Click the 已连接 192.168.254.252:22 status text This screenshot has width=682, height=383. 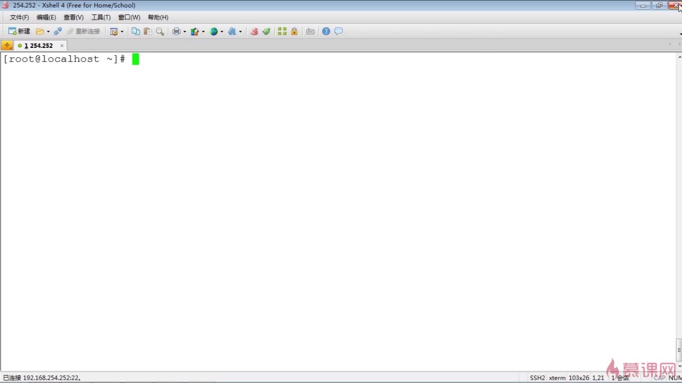tap(42, 378)
